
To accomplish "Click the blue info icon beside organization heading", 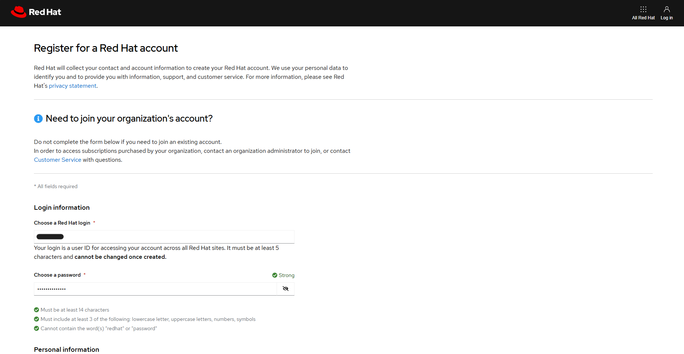I will (x=38, y=119).
